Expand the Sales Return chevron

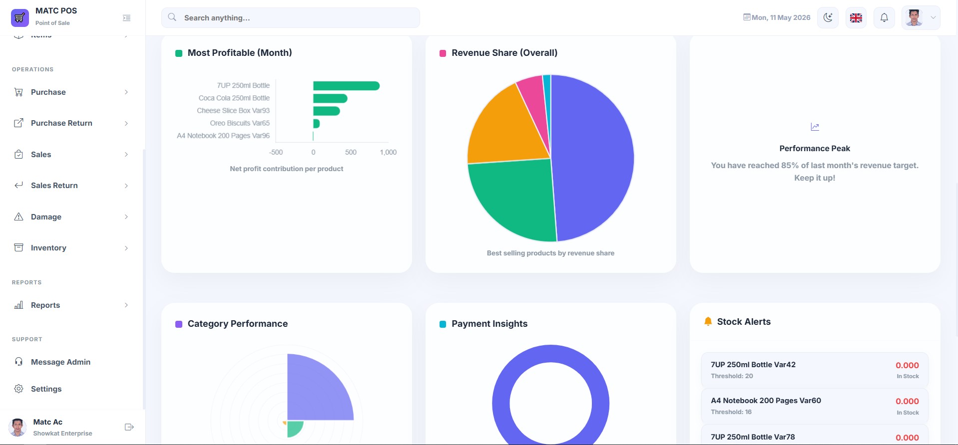pos(126,186)
